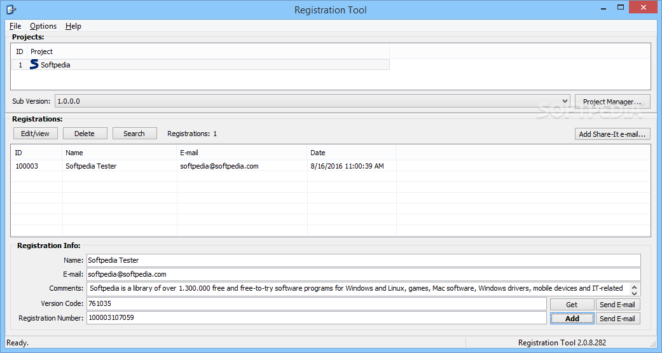
Task: Minimize the Registration Tool window
Action: tap(603, 8)
